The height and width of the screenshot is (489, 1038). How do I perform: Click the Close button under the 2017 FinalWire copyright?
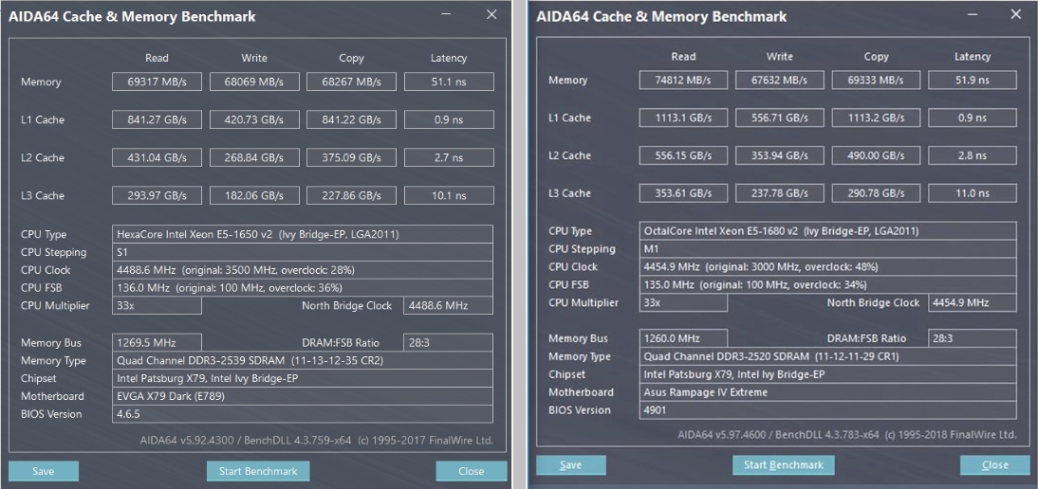tap(471, 471)
